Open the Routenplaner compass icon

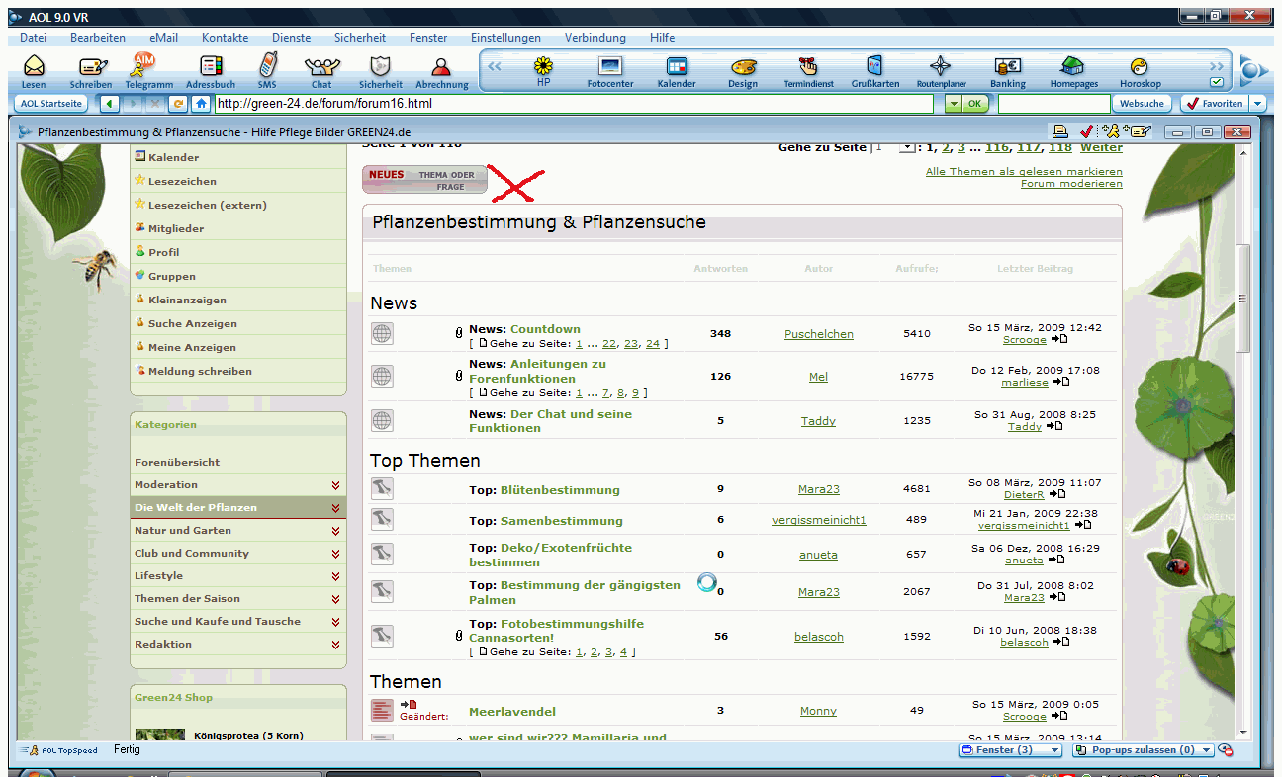point(940,67)
